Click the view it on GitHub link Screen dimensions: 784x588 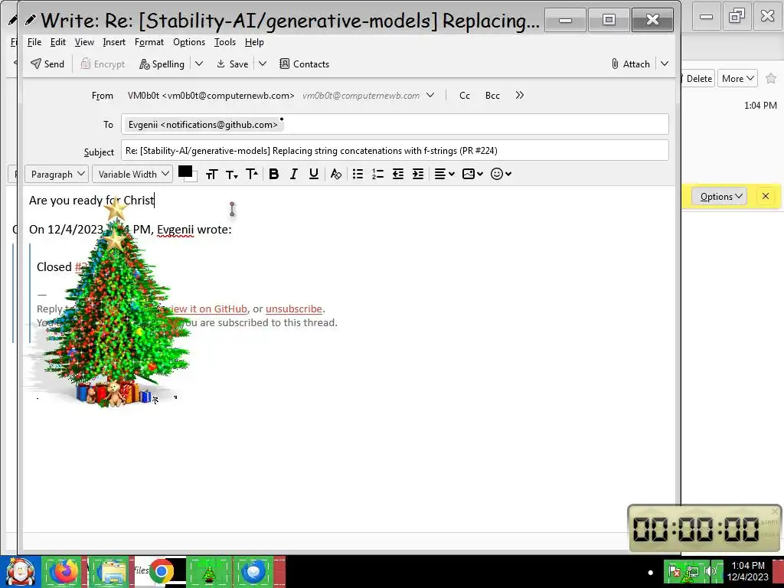[208, 309]
